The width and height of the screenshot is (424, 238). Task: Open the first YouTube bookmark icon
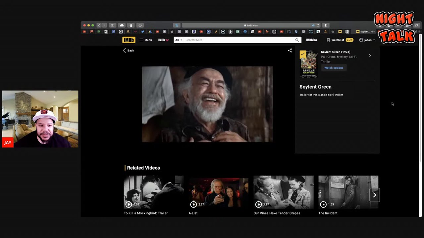[84, 32]
